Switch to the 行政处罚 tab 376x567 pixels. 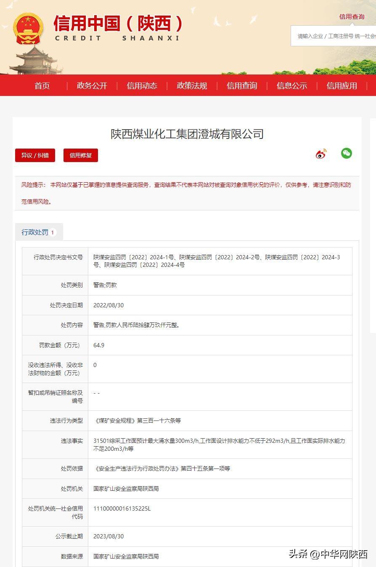coord(35,232)
